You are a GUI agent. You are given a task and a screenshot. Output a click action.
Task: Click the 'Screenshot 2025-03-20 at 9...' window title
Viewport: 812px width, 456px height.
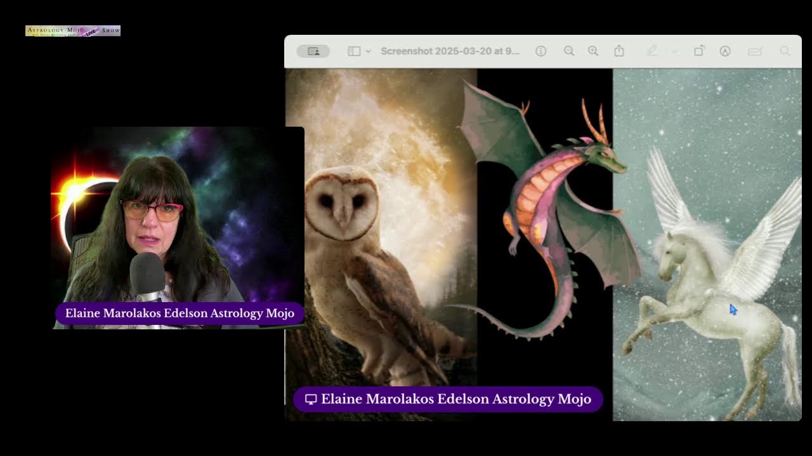[x=450, y=51]
